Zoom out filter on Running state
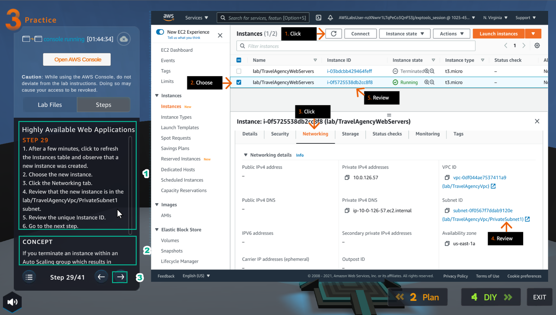 click(432, 82)
